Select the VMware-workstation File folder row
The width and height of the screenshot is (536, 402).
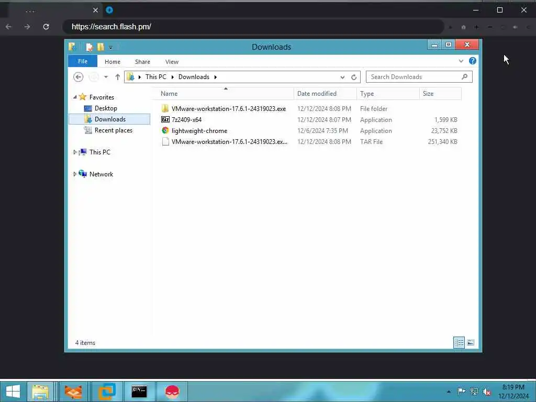(x=309, y=109)
